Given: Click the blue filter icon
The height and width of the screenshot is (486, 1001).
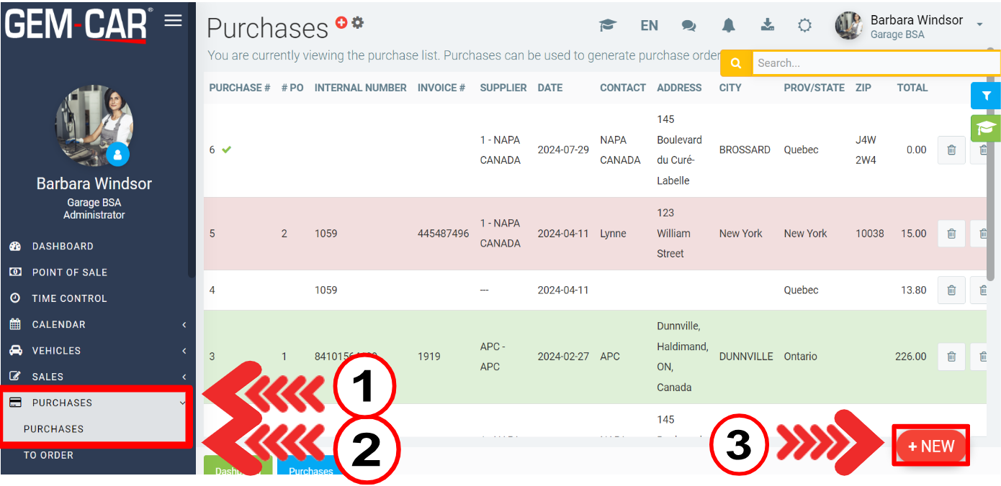Looking at the screenshot, I should click(986, 96).
